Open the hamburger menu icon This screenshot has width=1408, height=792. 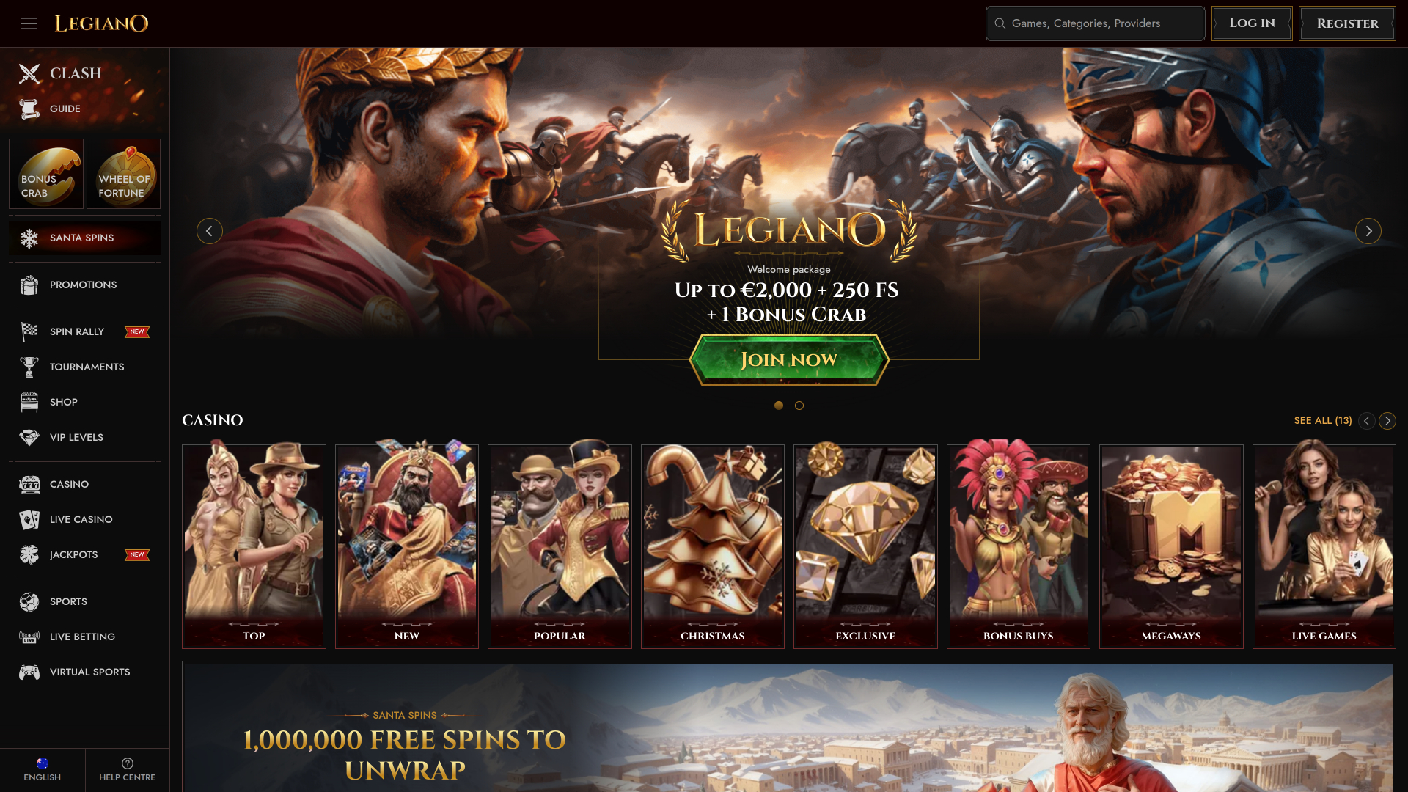point(29,23)
